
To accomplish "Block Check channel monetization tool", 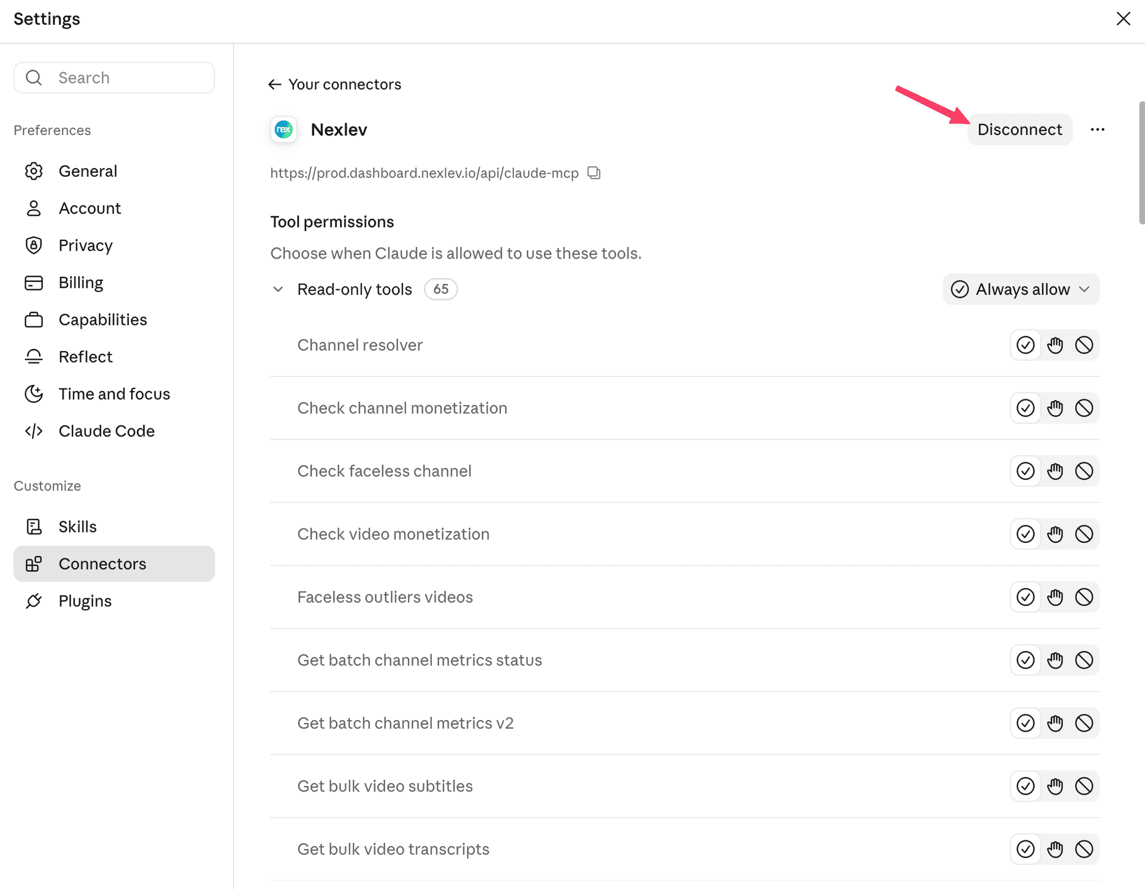I will (x=1084, y=408).
